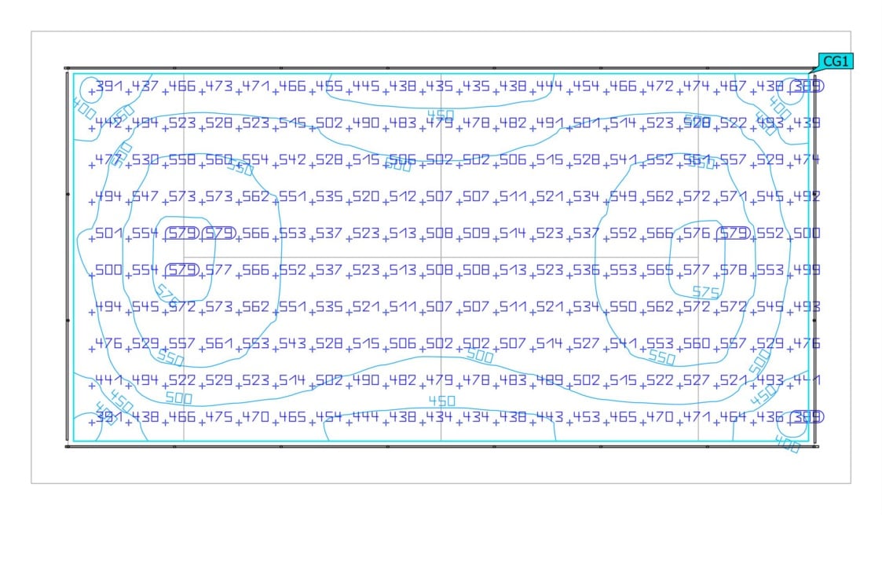Select the grid value "543"

click(292, 344)
